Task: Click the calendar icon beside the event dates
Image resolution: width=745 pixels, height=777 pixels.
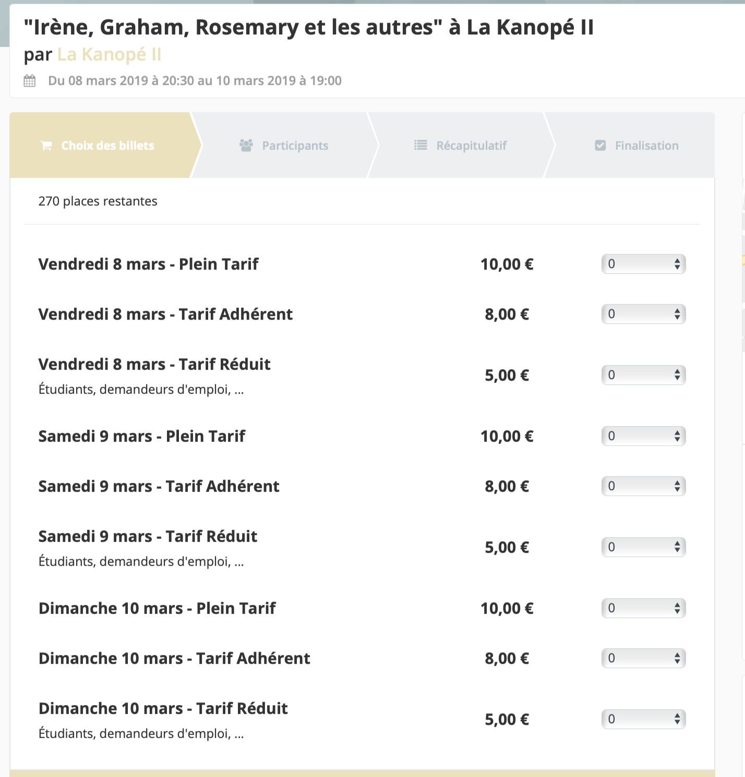Action: pos(30,81)
